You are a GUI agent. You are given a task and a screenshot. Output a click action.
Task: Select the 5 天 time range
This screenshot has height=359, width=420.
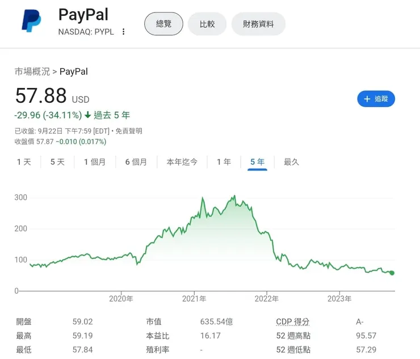click(x=57, y=162)
